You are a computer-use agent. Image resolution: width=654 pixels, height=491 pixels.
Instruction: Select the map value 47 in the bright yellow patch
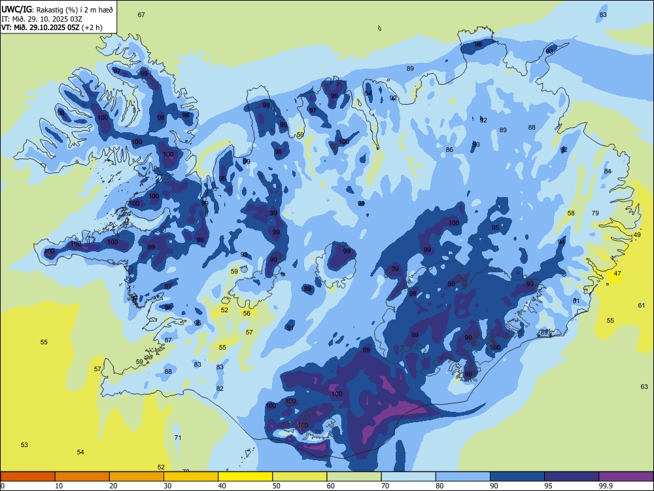point(617,274)
